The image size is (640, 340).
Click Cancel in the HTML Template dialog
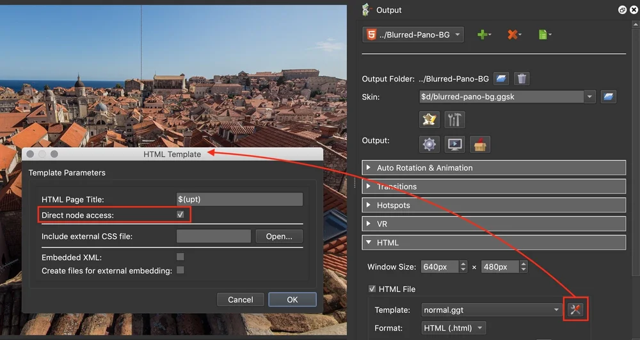coord(241,300)
